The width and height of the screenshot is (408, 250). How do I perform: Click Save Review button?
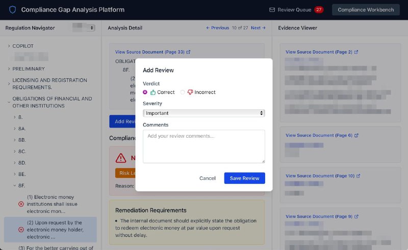[245, 178]
